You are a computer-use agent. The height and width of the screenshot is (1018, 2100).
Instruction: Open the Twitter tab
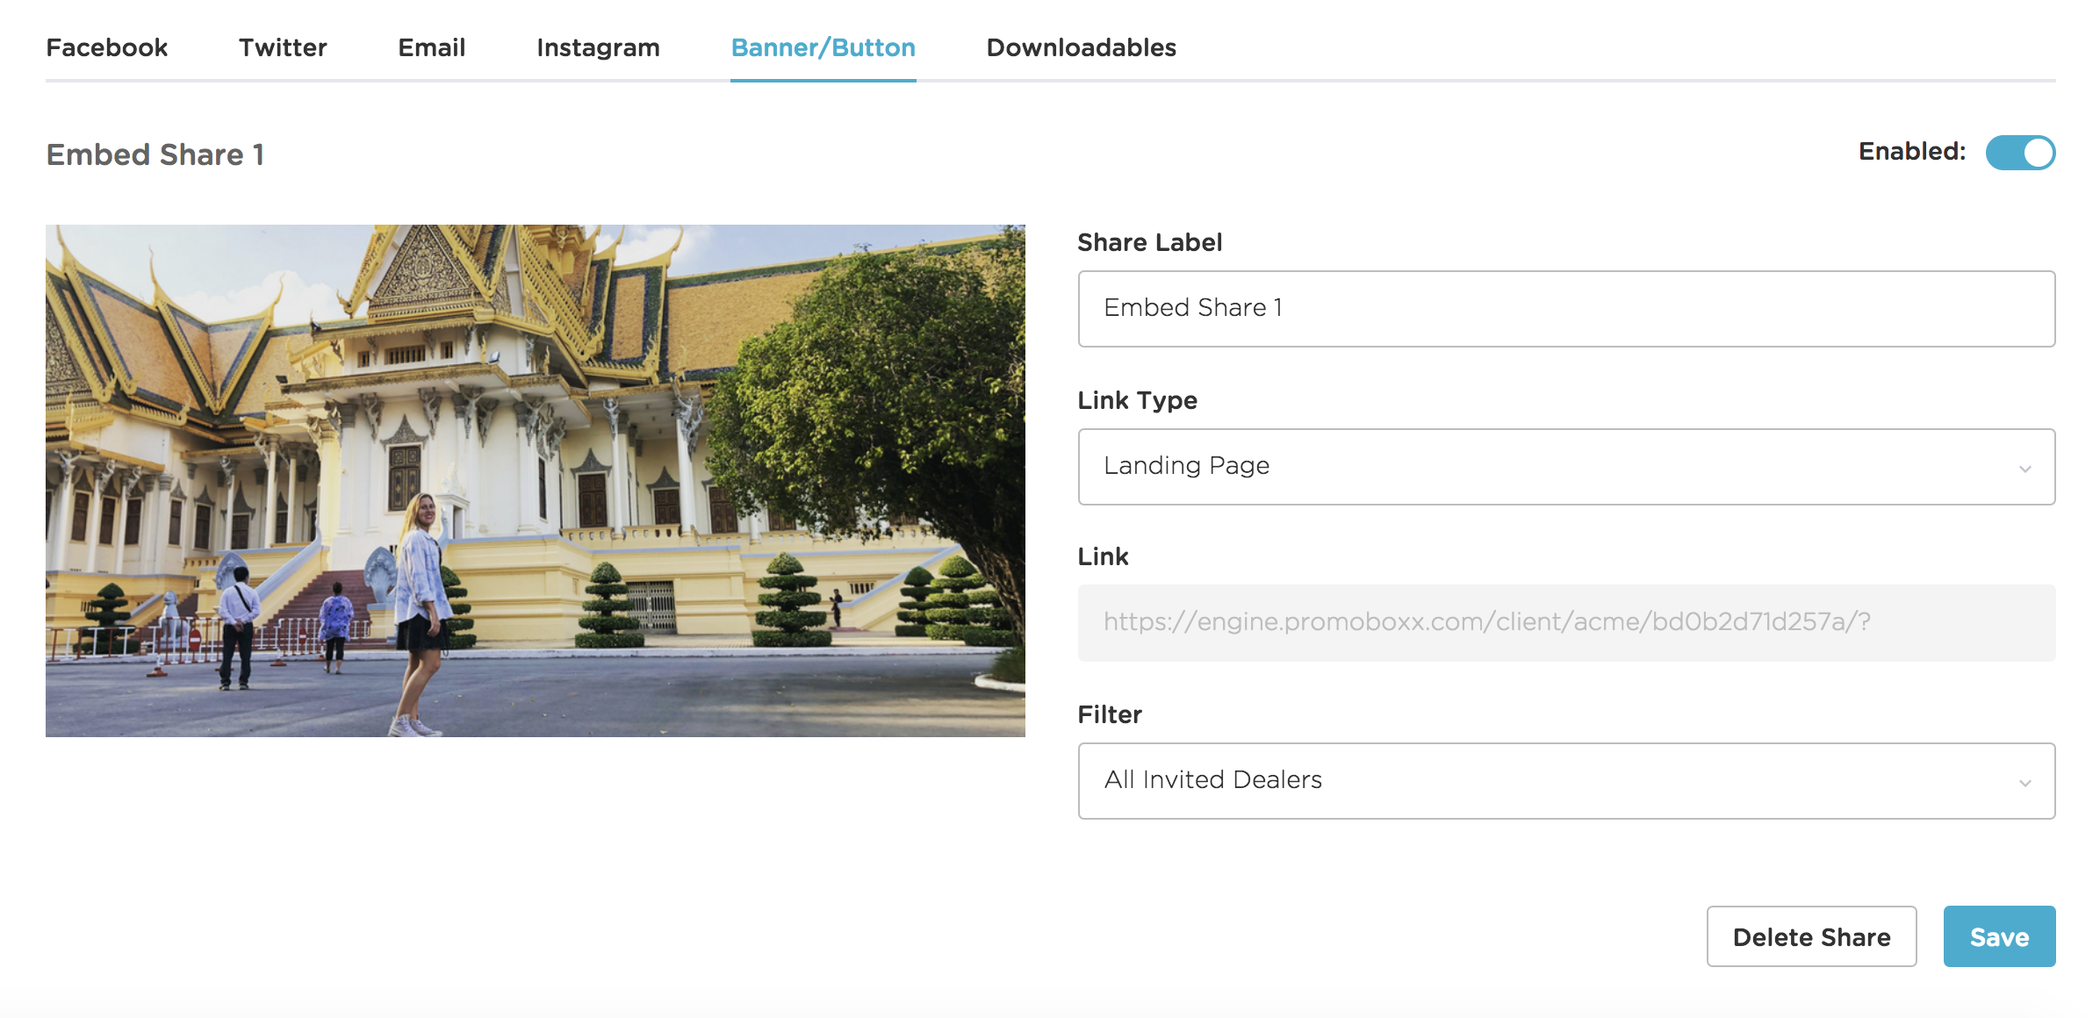[x=283, y=47]
